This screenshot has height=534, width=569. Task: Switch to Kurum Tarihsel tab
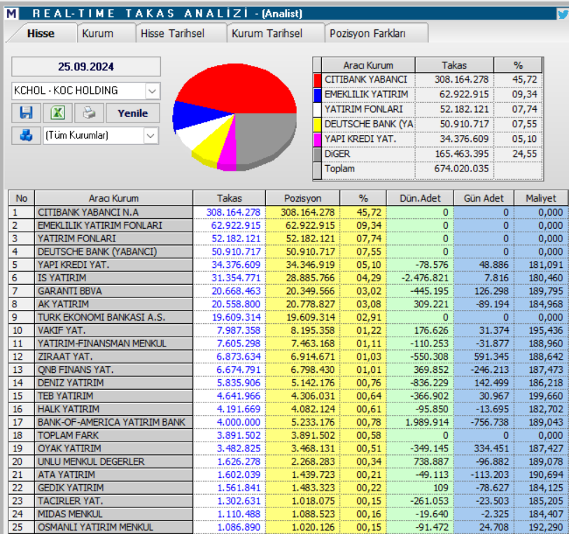pos(267,34)
